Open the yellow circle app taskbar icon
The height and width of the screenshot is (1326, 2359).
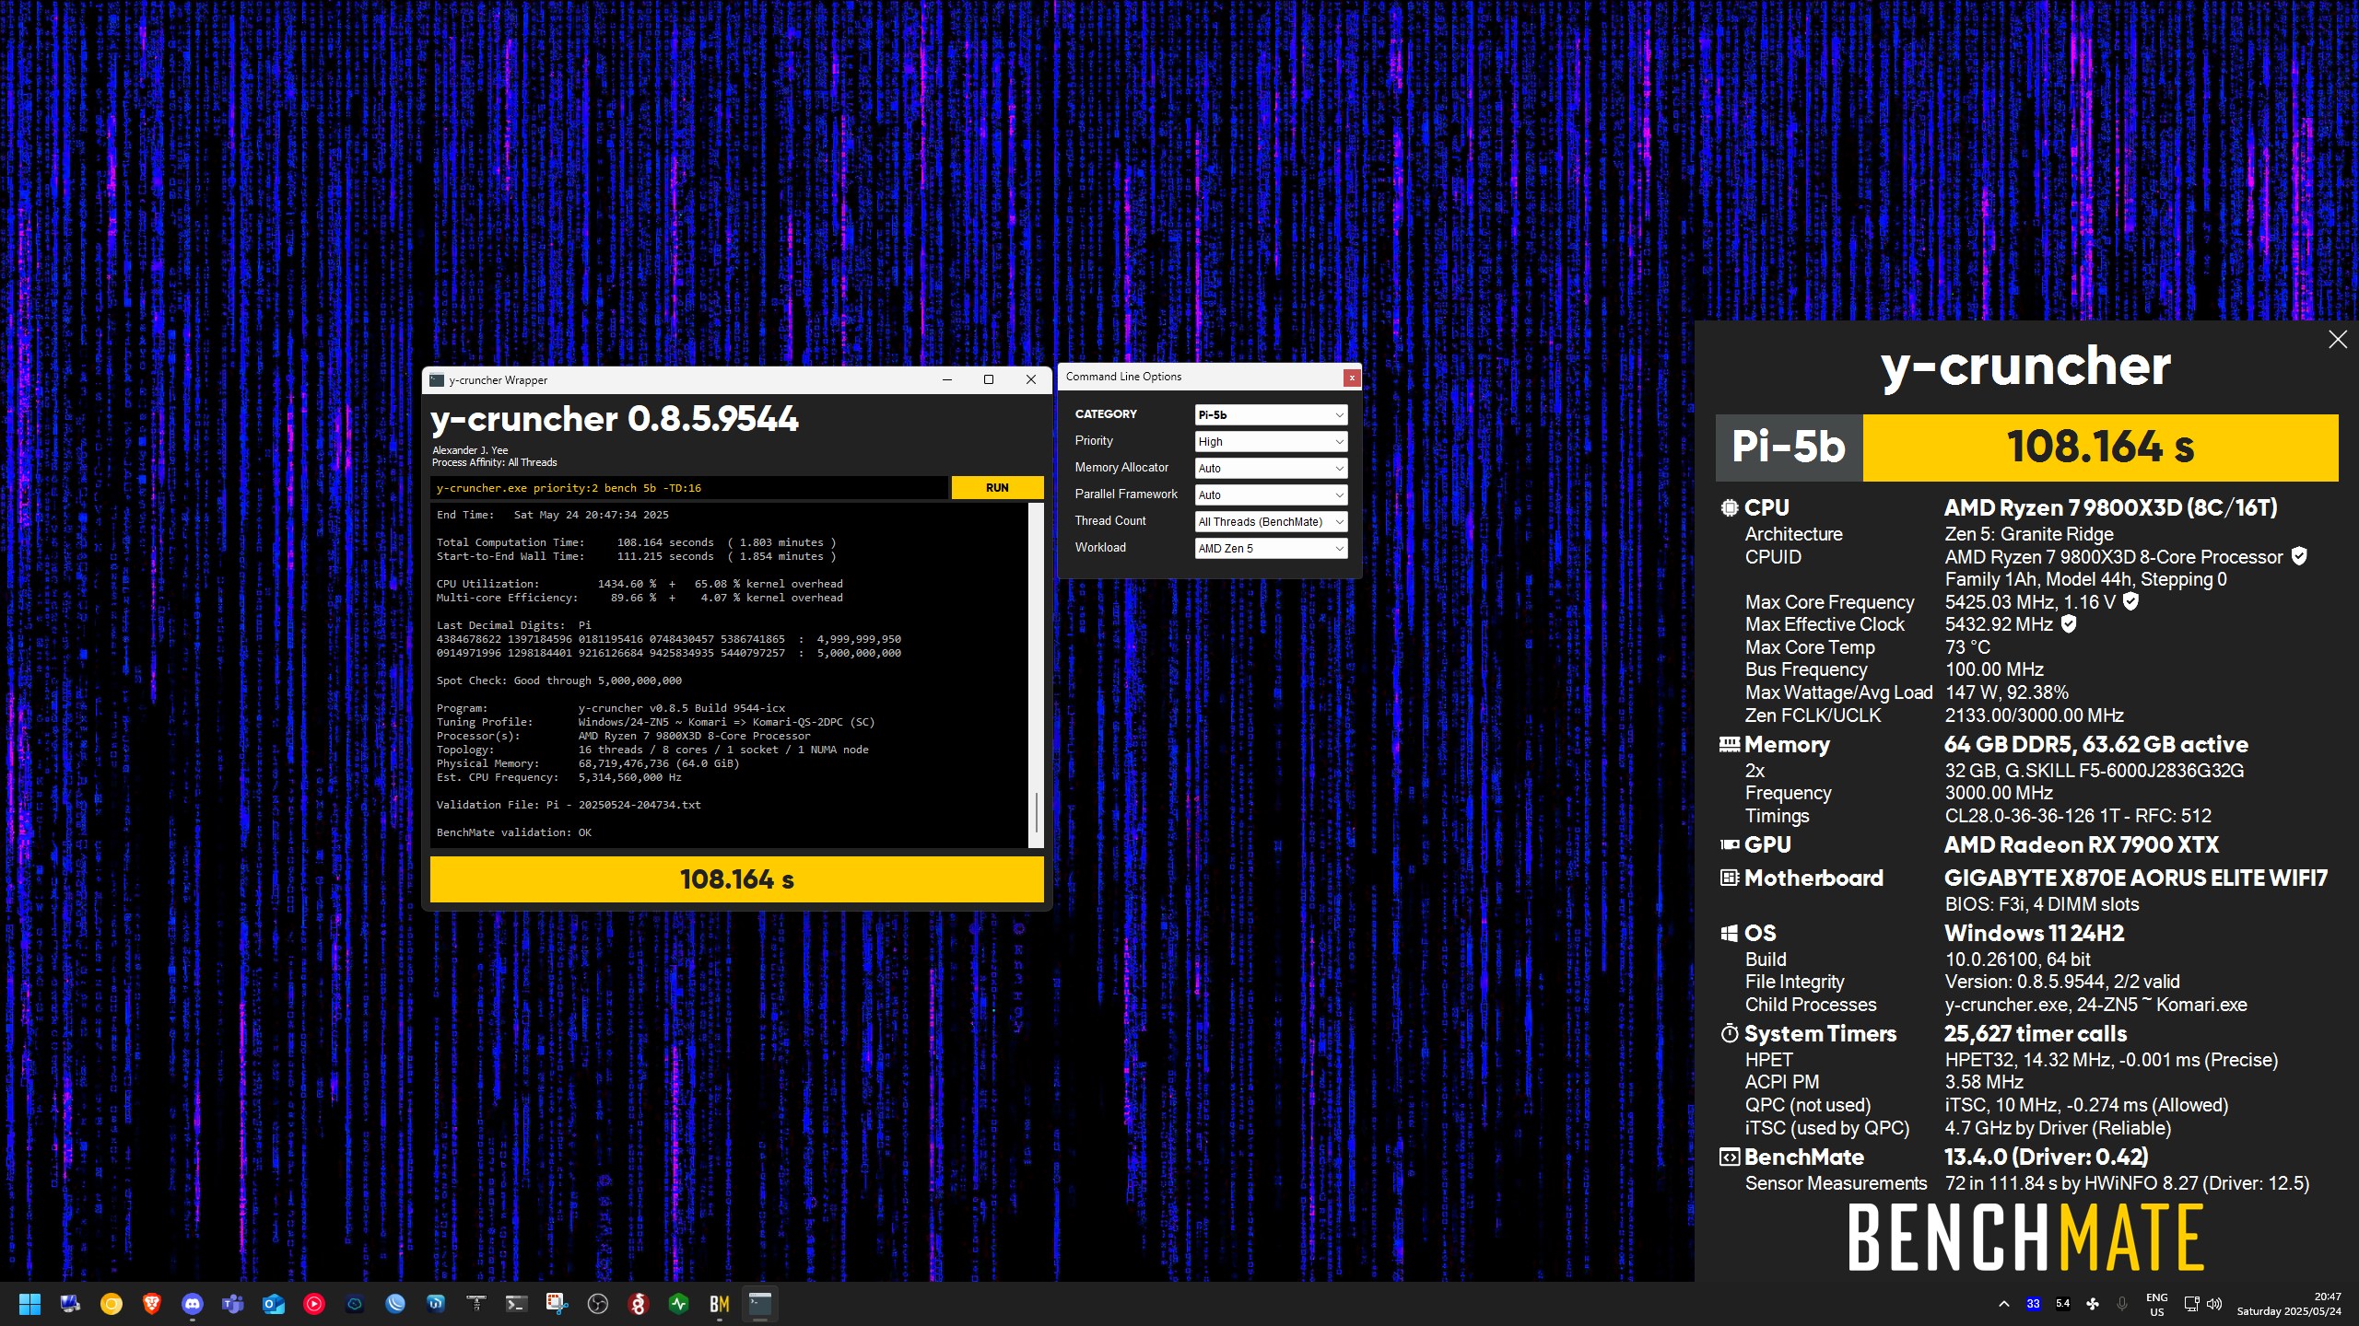[111, 1304]
